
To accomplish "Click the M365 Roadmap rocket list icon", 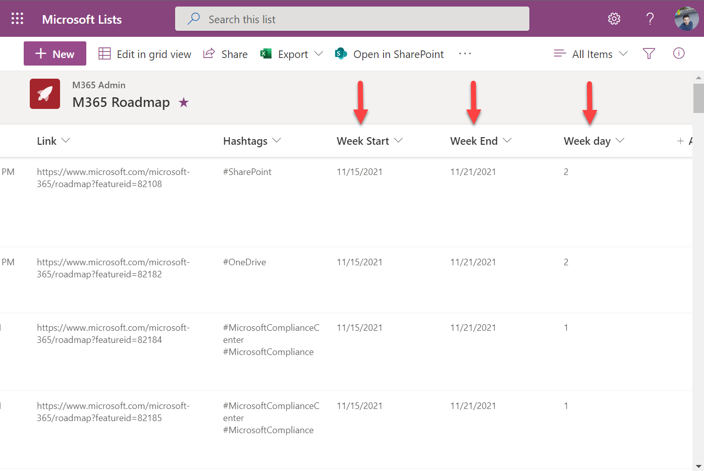I will [44, 94].
